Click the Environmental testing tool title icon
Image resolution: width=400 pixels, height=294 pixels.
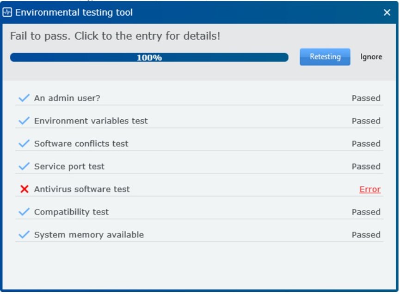point(7,12)
